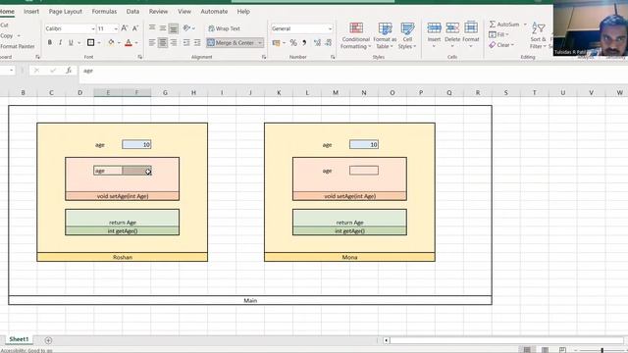Image resolution: width=628 pixels, height=353 pixels.
Task: Confirm formula bar entry
Action: click(53, 71)
